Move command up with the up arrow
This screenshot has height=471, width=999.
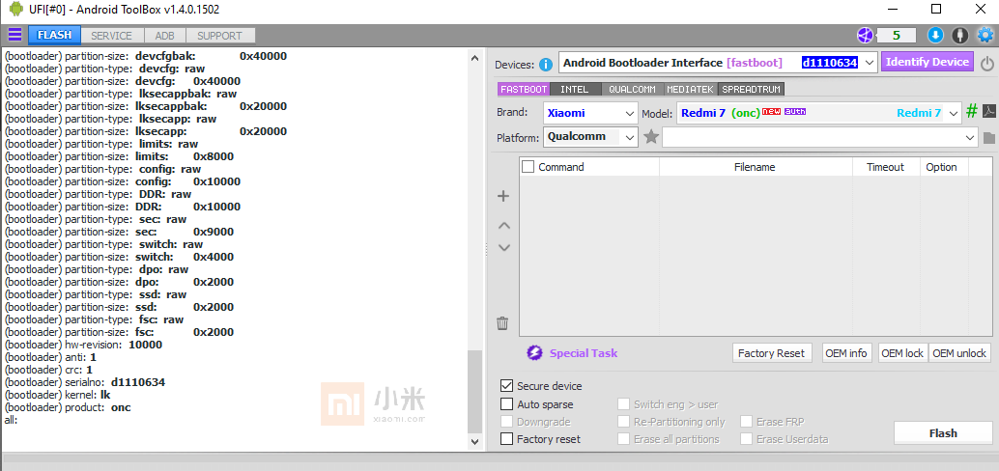click(x=504, y=225)
